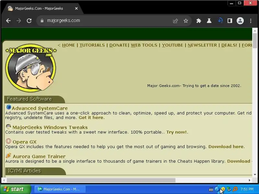Click the security shield tray icon

pos(223,189)
